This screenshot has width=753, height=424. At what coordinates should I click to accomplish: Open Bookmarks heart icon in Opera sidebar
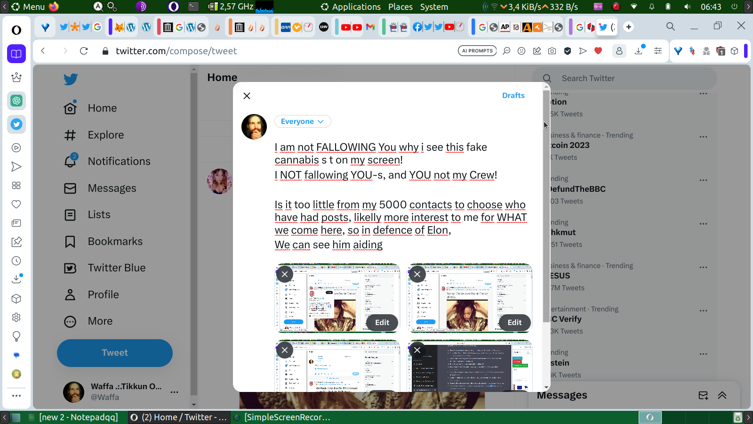16,204
